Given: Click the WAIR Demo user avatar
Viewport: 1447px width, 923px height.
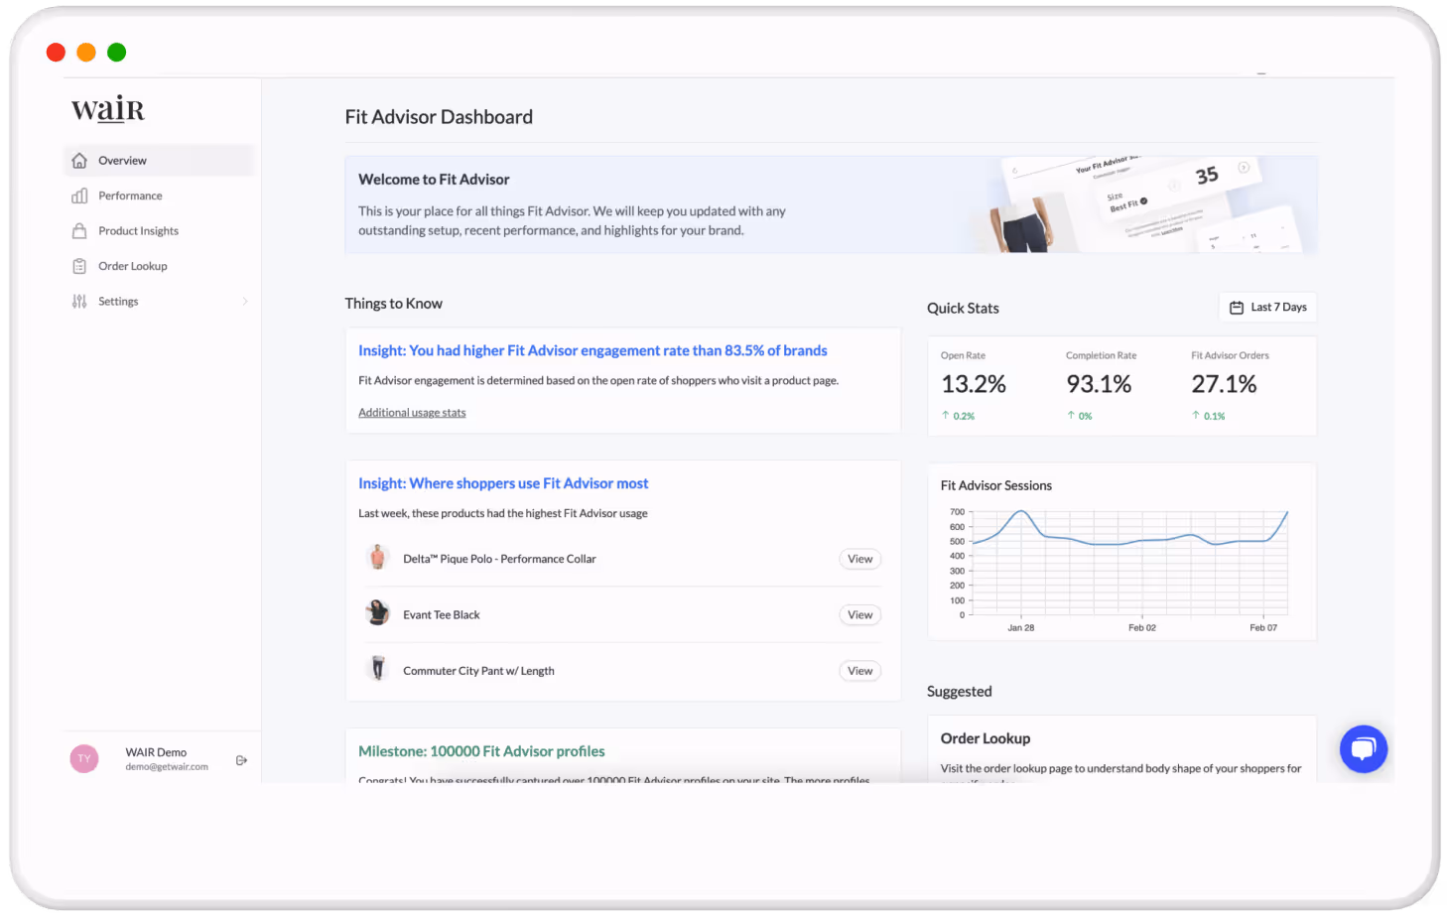Looking at the screenshot, I should [x=84, y=758].
